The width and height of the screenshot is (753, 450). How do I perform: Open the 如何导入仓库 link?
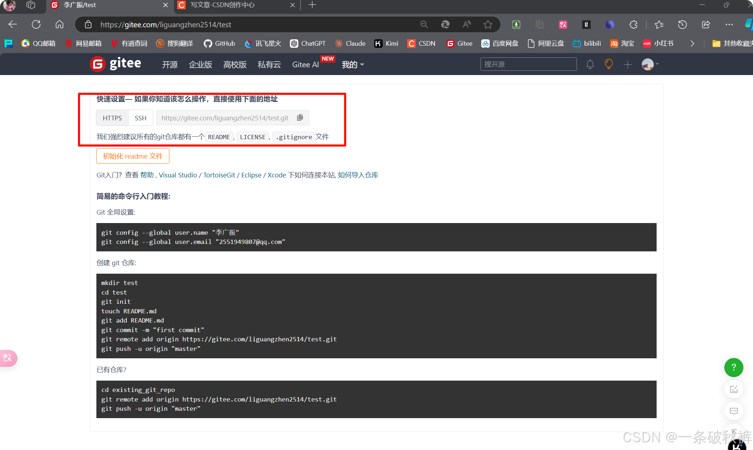(358, 175)
